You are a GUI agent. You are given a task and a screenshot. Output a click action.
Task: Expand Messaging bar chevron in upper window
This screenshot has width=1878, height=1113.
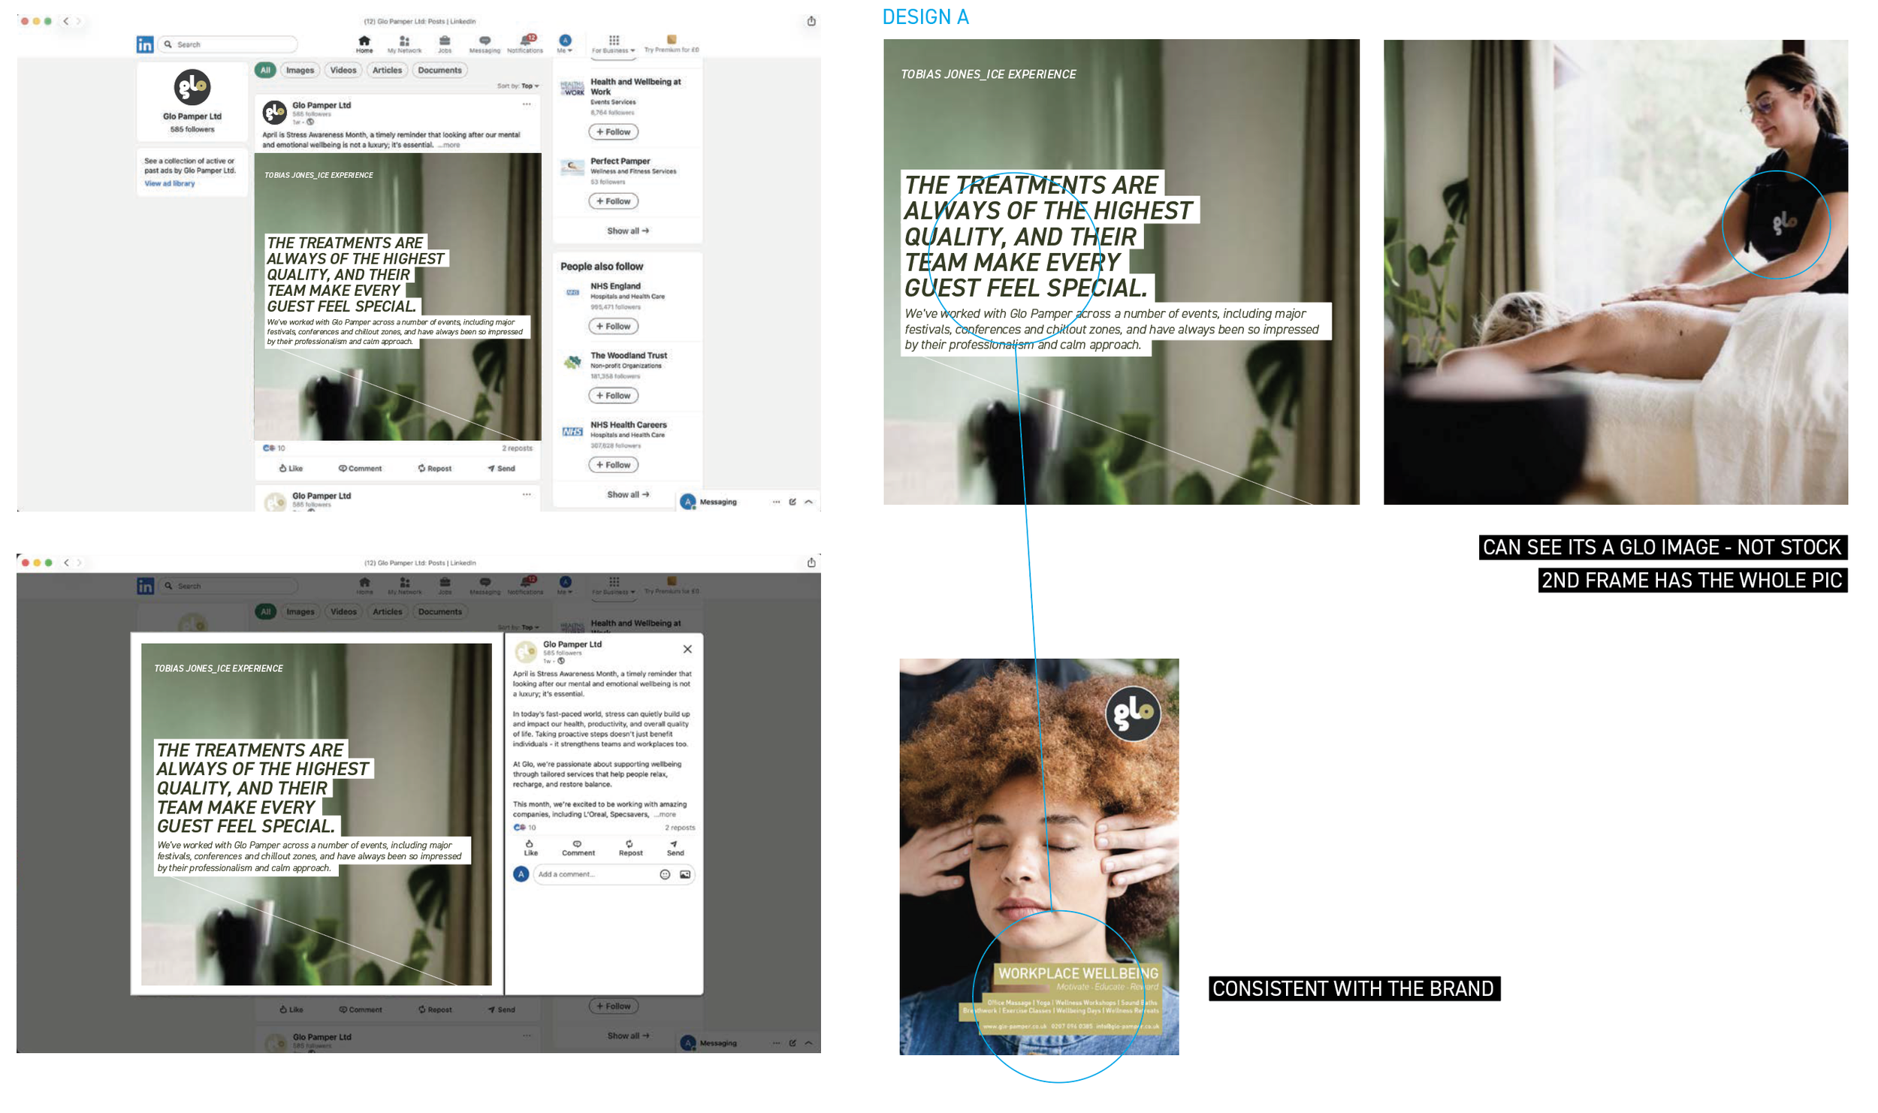tap(809, 502)
